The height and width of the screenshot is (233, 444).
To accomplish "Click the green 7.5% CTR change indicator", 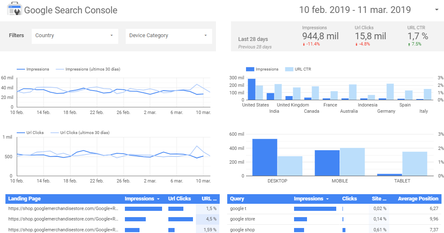I will 414,44.
